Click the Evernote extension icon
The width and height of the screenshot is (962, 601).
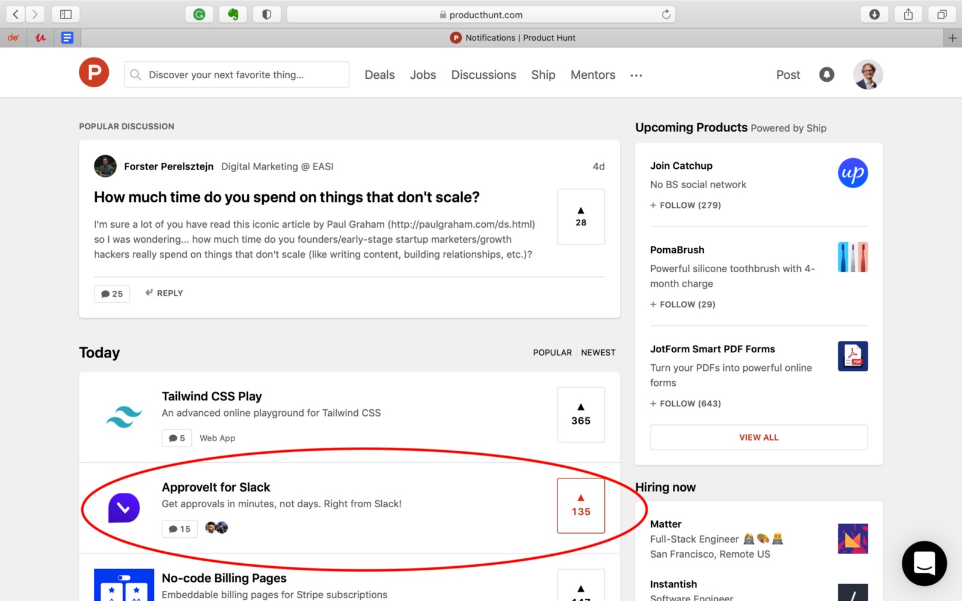pyautogui.click(x=233, y=14)
